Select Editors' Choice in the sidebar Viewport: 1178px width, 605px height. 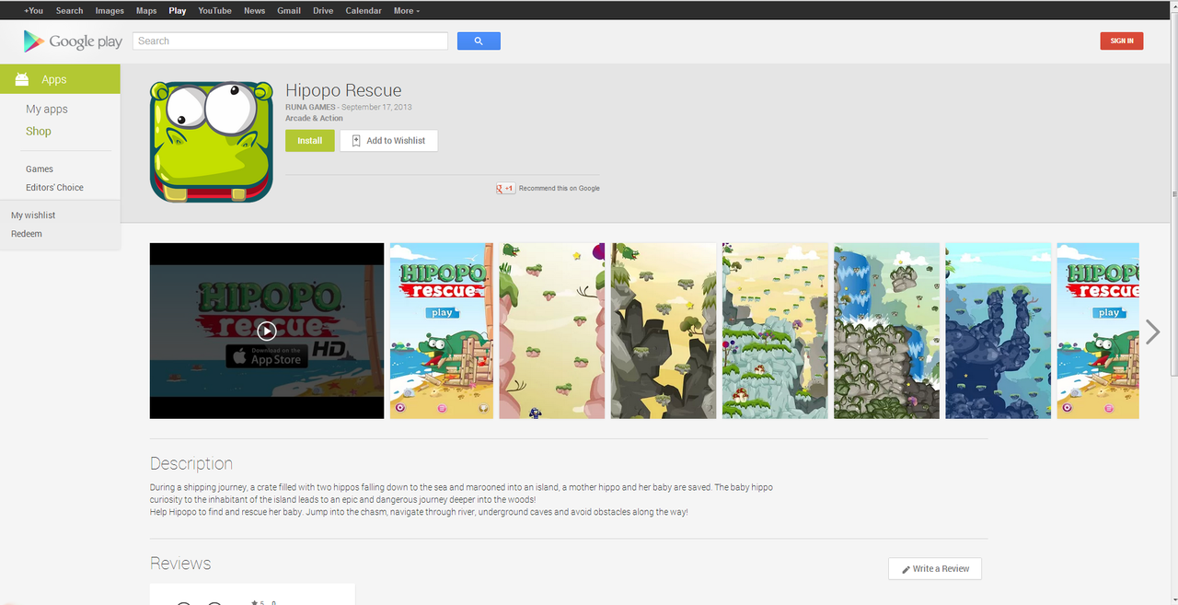tap(54, 188)
